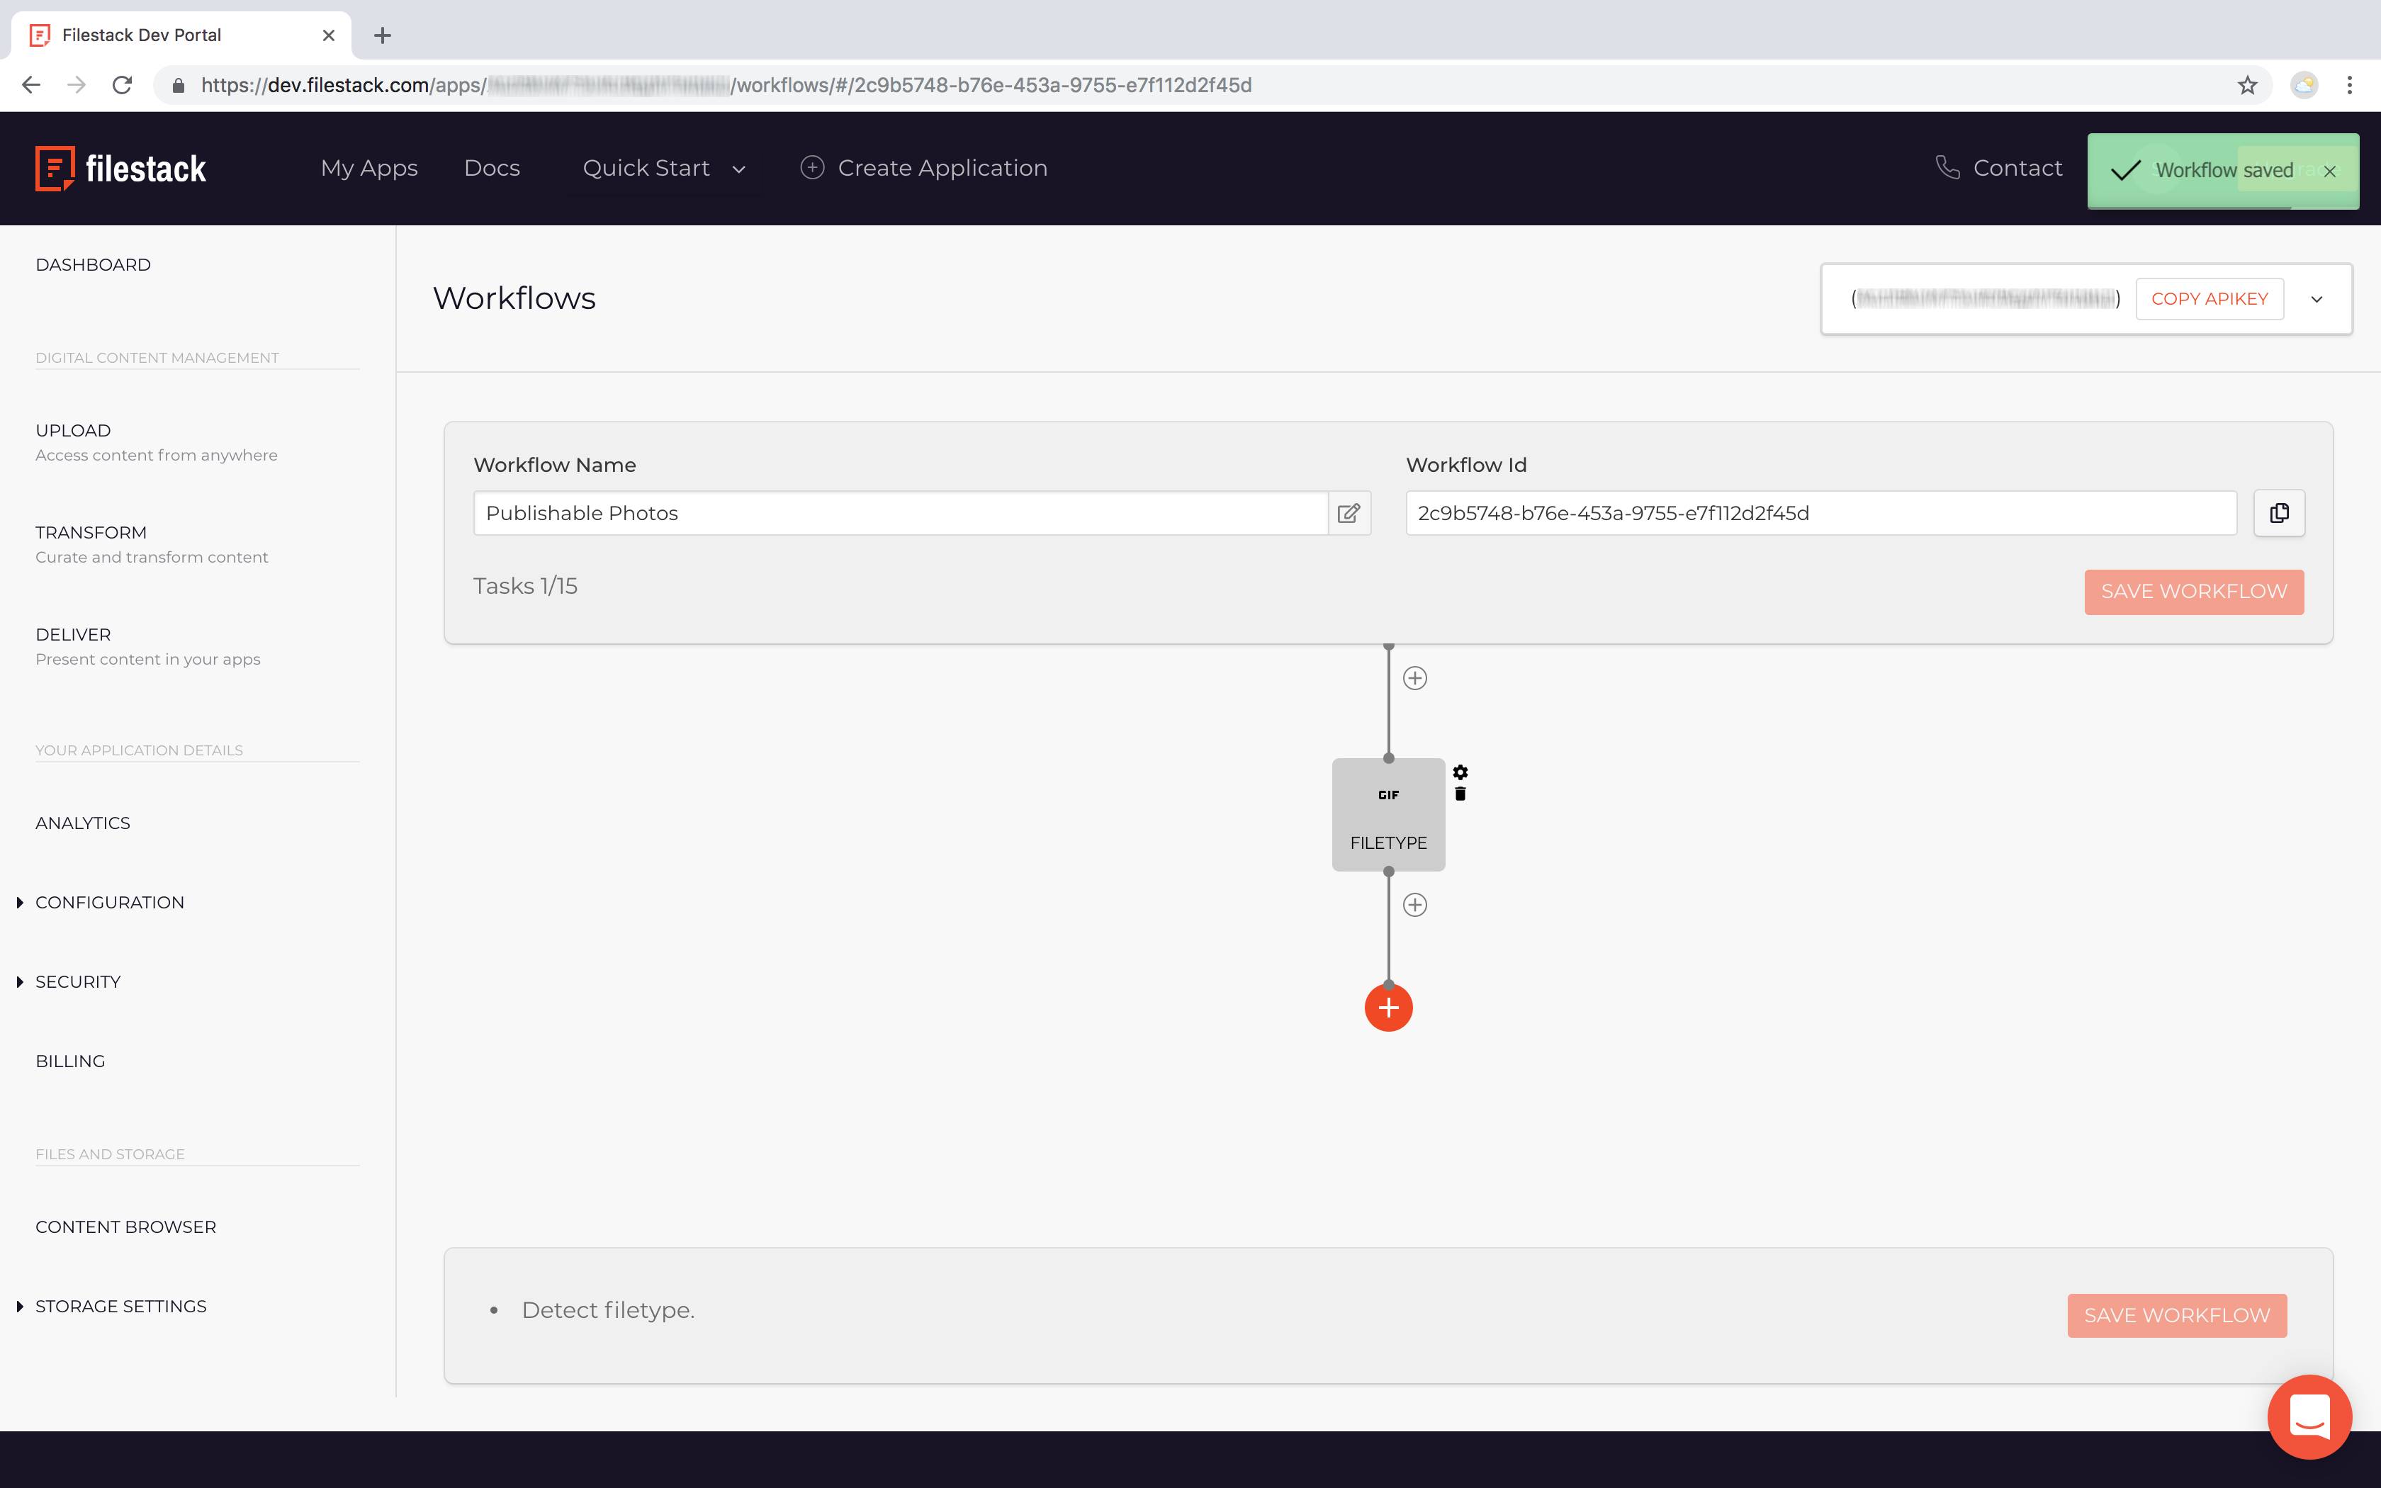Image resolution: width=2381 pixels, height=1488 pixels.
Task: Open settings gear for FILETYPE task
Action: click(x=1460, y=772)
